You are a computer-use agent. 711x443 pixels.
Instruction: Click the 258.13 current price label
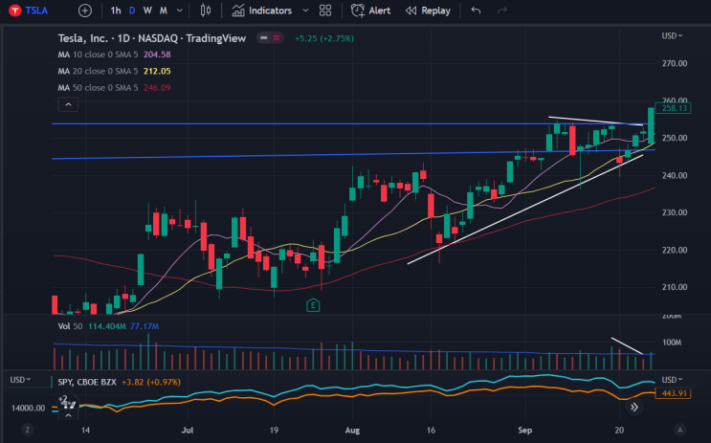click(673, 108)
